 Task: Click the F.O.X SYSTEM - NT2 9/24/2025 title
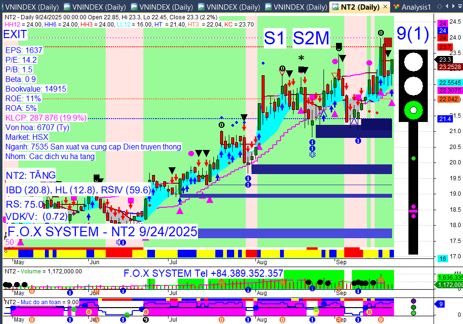(x=102, y=232)
